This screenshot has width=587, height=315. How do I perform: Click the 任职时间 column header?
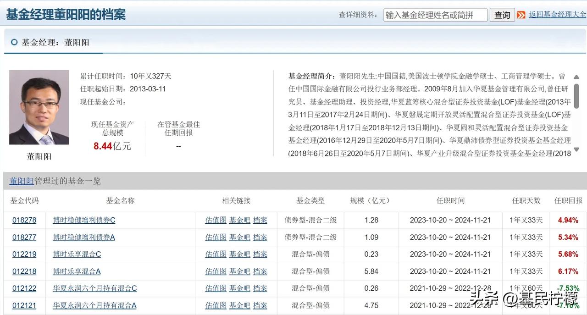click(450, 201)
